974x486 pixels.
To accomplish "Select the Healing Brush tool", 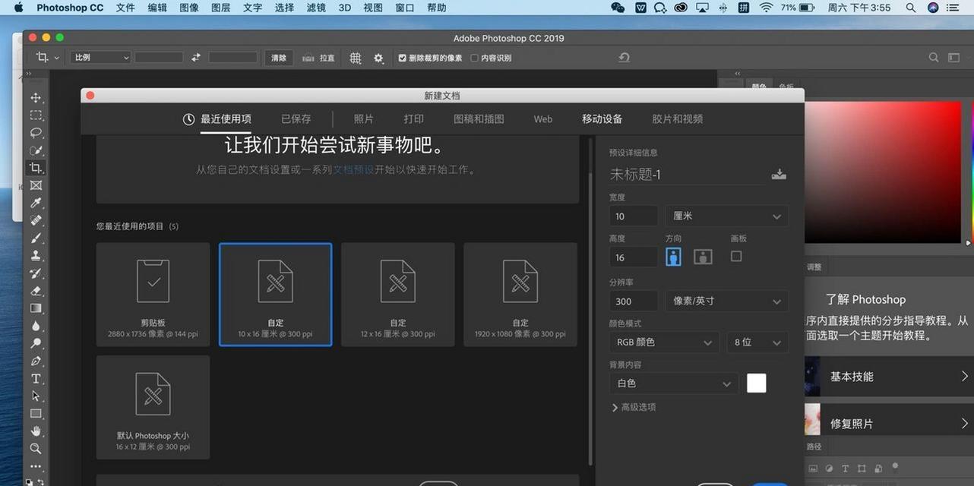I will click(x=36, y=220).
